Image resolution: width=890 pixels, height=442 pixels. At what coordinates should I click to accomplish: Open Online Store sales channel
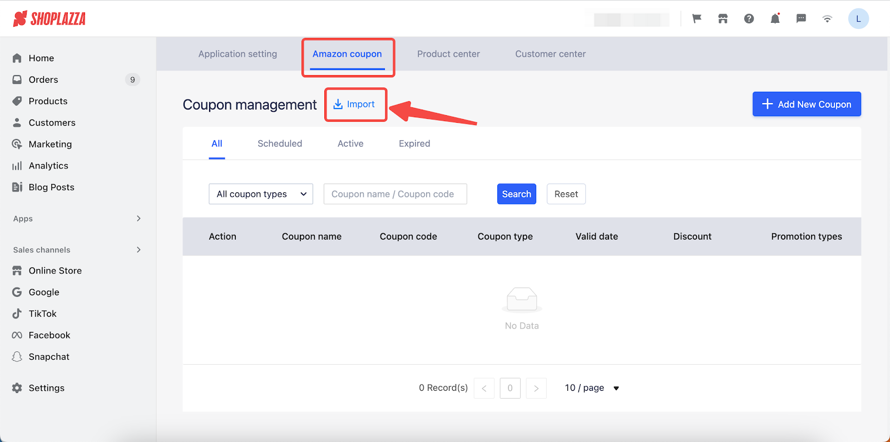click(56, 271)
